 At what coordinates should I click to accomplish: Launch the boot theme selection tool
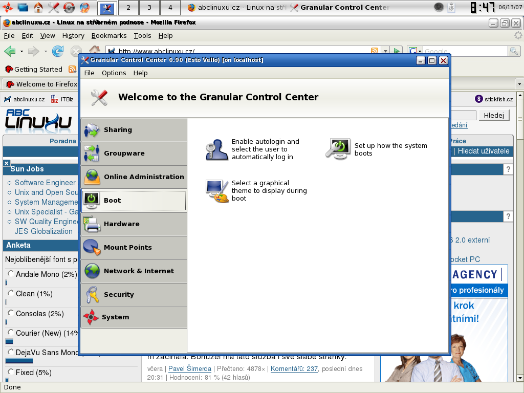tap(256, 191)
